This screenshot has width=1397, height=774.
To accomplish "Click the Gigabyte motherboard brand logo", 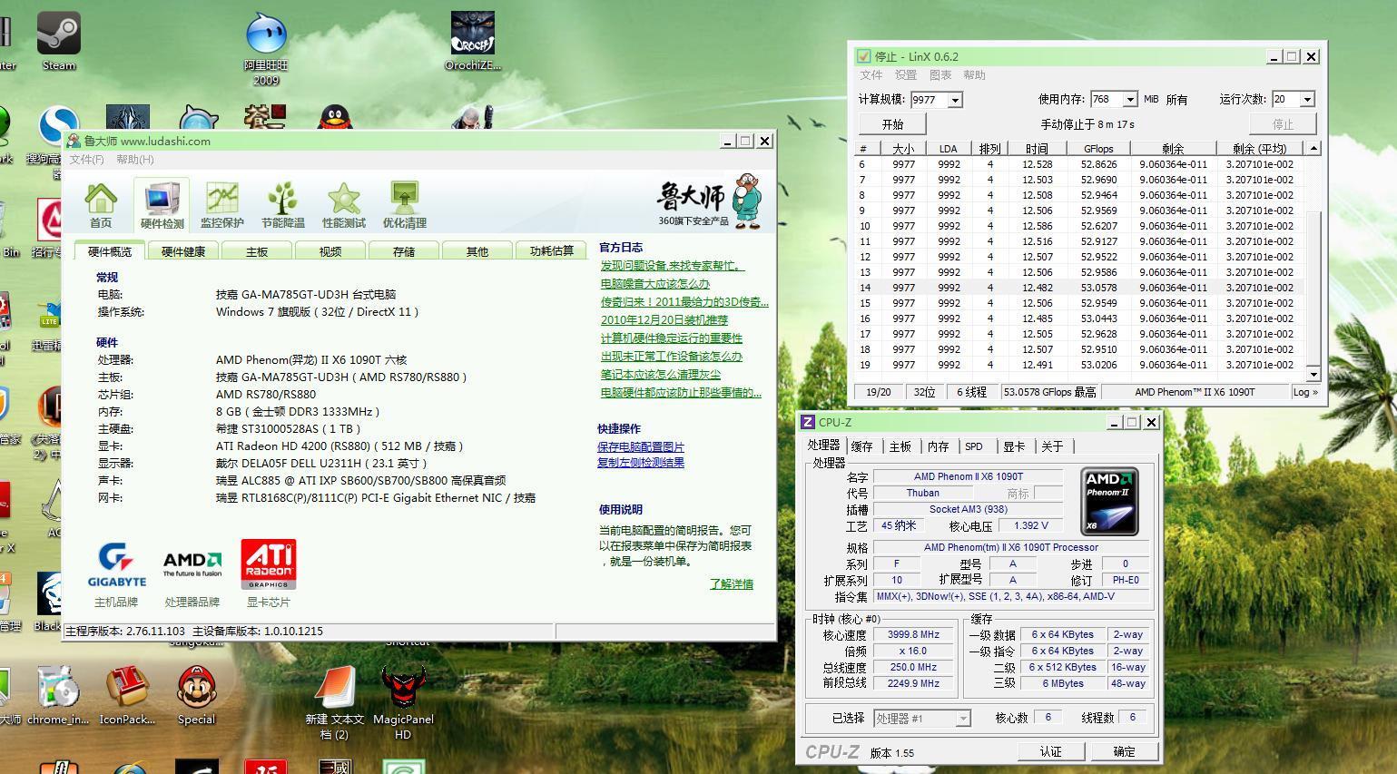I will (116, 565).
